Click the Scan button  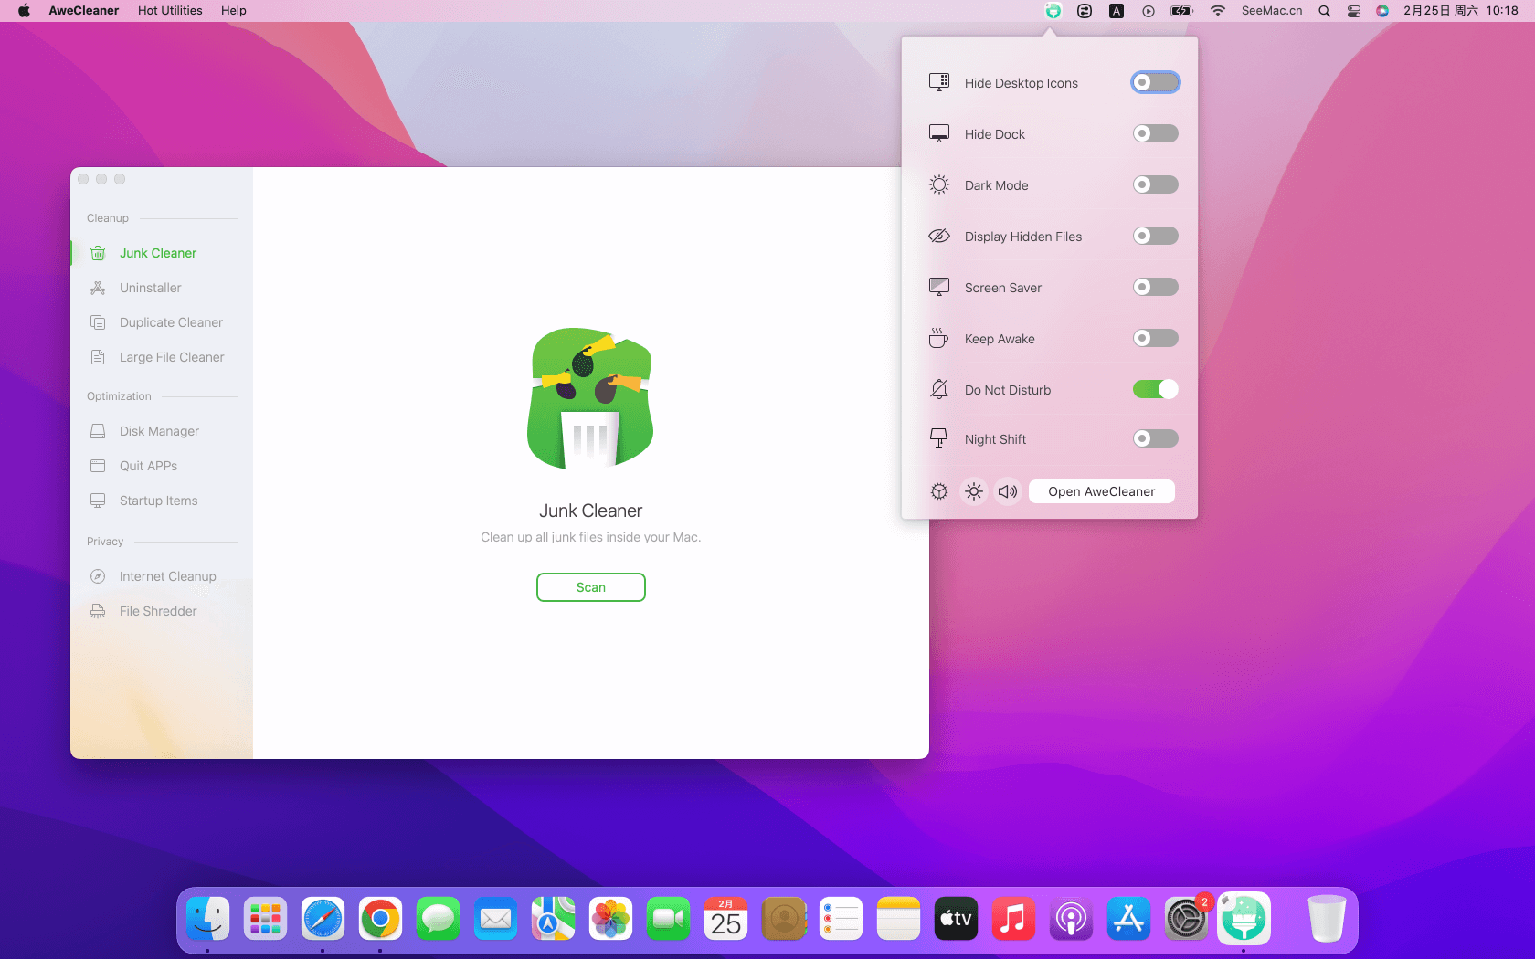click(590, 587)
